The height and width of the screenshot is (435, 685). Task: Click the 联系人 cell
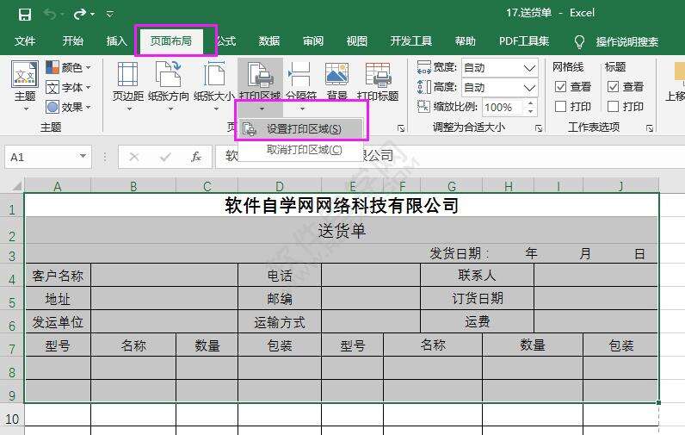(x=477, y=276)
